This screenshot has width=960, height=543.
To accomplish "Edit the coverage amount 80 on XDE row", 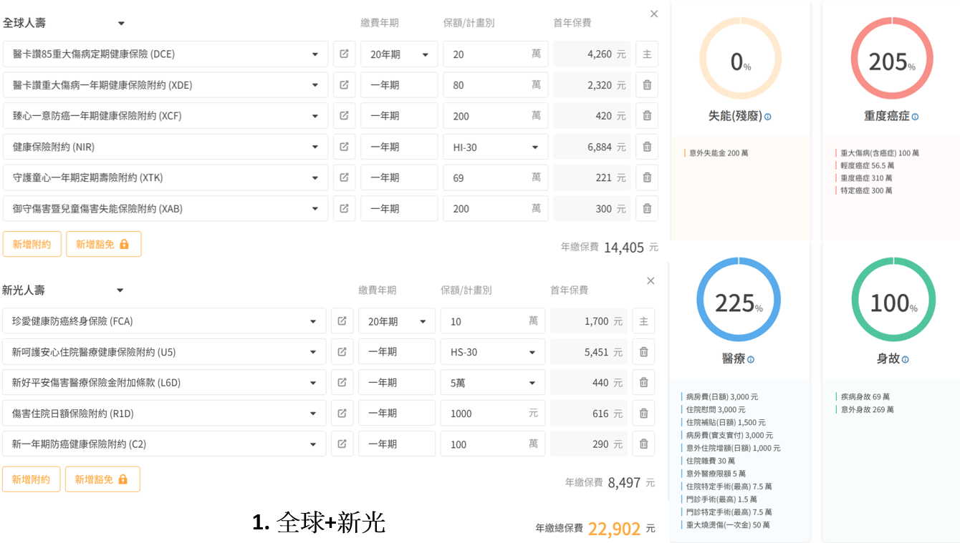I will coord(496,85).
